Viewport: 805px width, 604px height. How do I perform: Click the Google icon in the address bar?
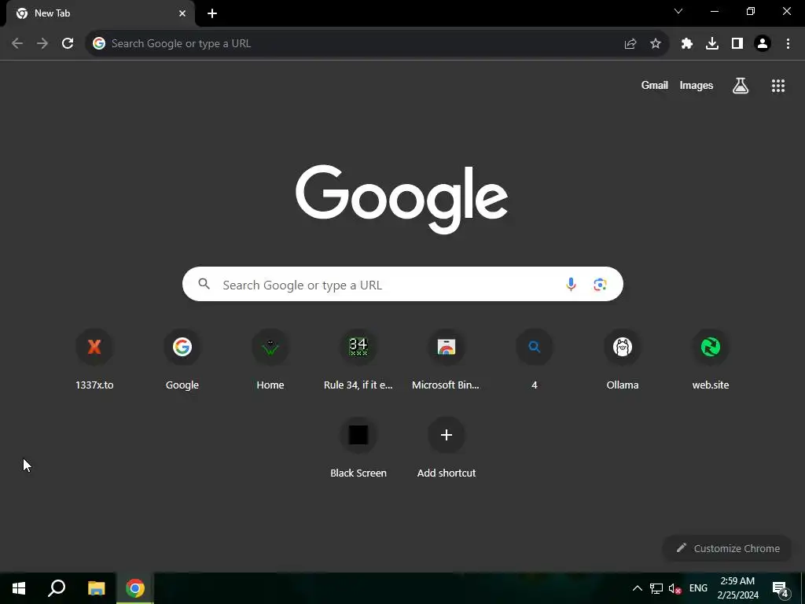99,44
